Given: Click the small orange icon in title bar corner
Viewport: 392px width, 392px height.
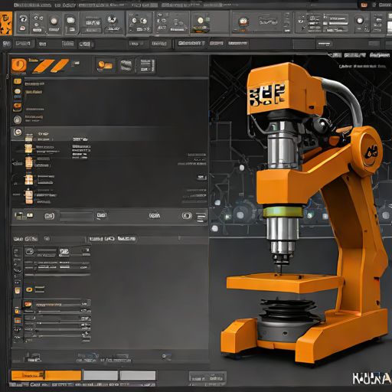Looking at the screenshot, I should point(364,5).
